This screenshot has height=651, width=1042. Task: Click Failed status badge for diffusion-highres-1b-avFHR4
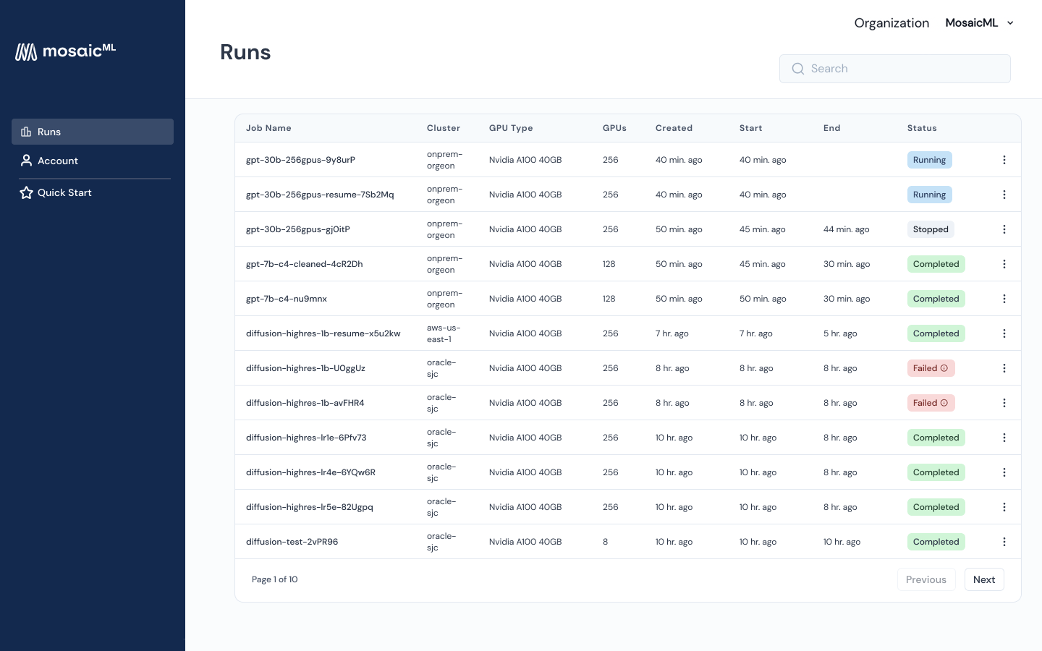pos(931,403)
